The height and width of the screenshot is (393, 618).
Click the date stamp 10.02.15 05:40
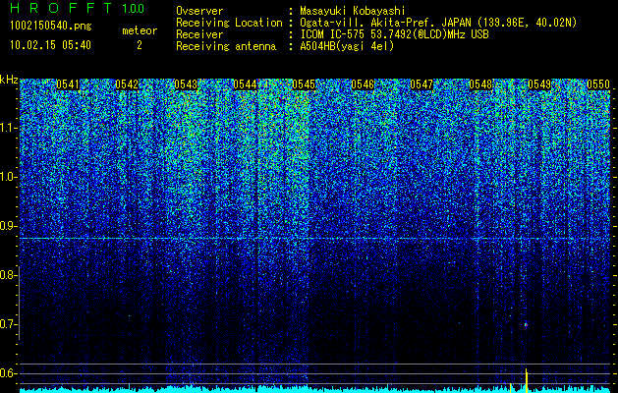pyautogui.click(x=50, y=45)
